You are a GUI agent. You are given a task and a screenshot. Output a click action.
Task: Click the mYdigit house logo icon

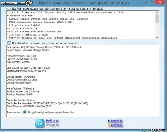pos(39,123)
